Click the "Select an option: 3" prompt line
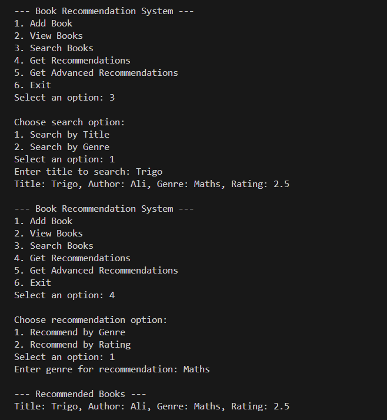This screenshot has width=387, height=420. pyautogui.click(x=65, y=98)
